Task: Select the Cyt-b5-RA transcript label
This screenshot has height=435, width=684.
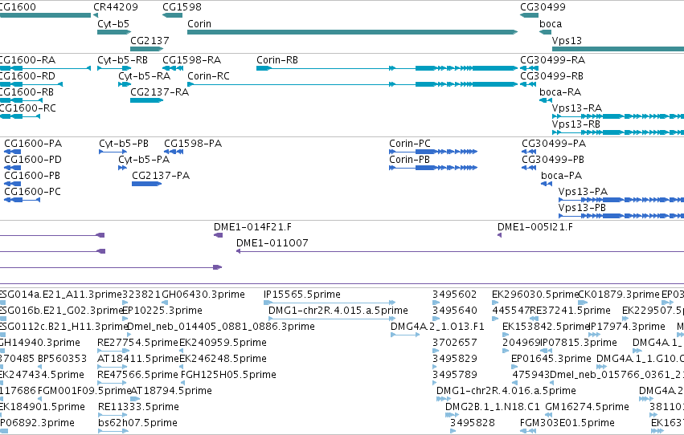Action: coord(145,76)
